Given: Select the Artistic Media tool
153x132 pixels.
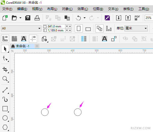Looking at the screenshot, I should 5,99.
